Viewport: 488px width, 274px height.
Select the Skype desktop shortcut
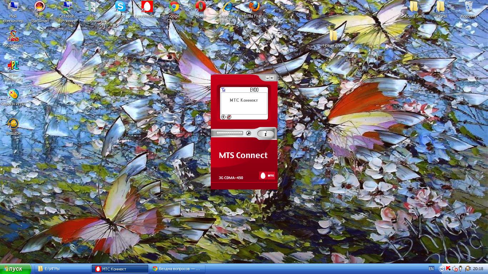(x=120, y=10)
